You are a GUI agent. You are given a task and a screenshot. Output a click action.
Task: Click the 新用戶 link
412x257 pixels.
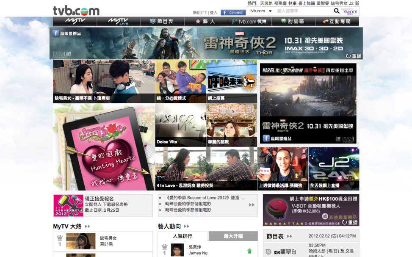click(x=200, y=13)
